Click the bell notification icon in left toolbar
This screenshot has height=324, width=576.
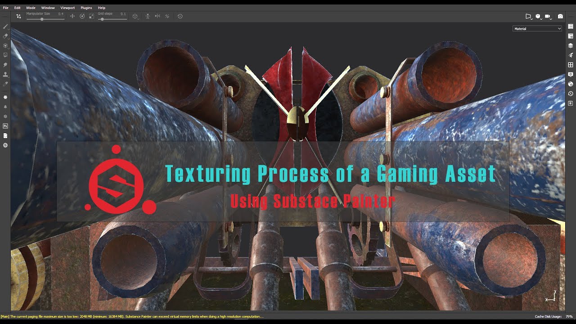click(x=5, y=107)
